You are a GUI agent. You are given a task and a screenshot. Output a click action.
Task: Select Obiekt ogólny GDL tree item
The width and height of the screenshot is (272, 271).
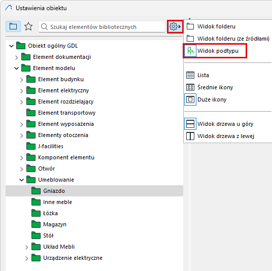(53, 46)
